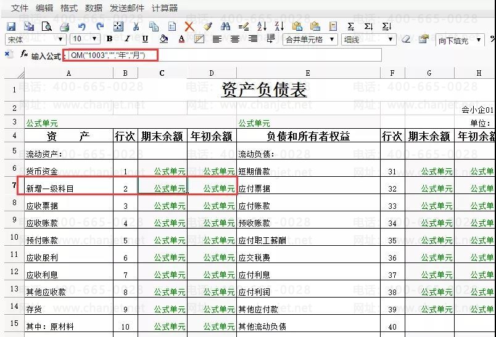The image size is (496, 337).
Task: Click the first Sigma sum icon
Action: [x=350, y=26]
